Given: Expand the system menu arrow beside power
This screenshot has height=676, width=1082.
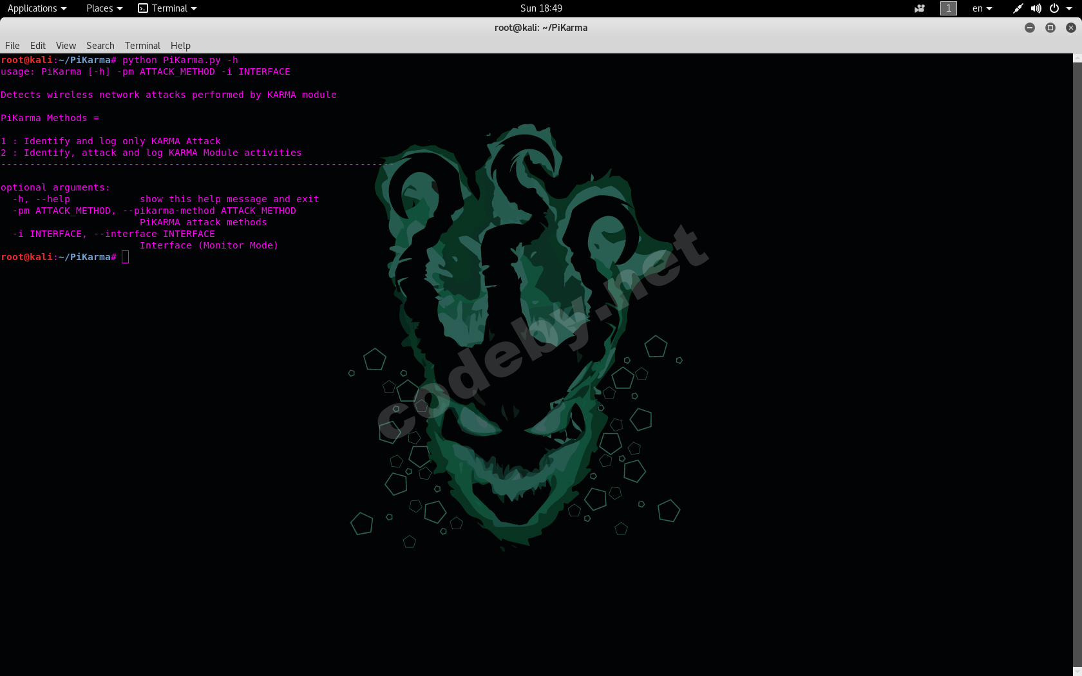Looking at the screenshot, I should [x=1069, y=8].
